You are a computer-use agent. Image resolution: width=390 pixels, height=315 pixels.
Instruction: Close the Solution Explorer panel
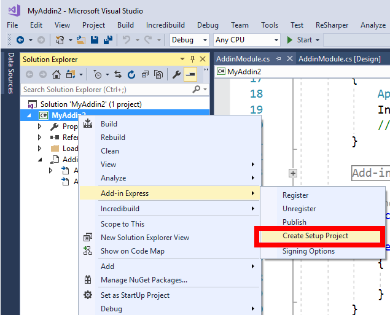tap(203, 59)
